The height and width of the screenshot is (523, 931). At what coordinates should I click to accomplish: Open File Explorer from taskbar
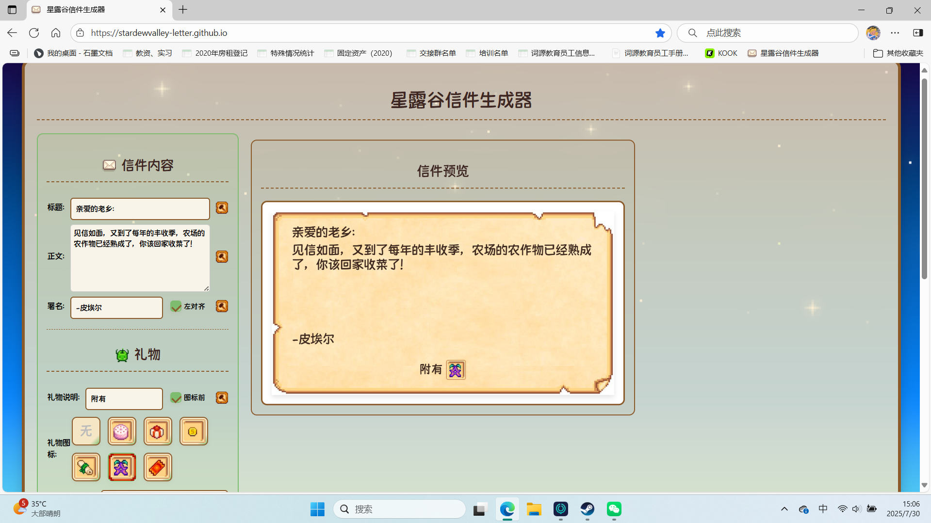pos(534,509)
